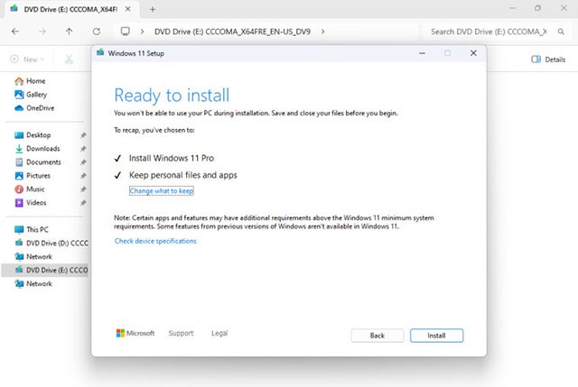Open a new File Explorer tab
Screen dimensions: 578x387
(153, 8)
